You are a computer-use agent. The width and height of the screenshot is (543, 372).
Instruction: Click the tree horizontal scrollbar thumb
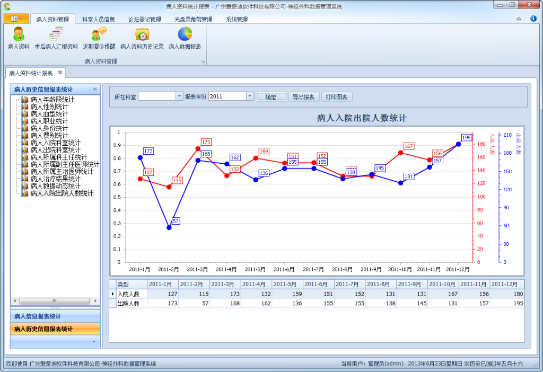point(55,301)
